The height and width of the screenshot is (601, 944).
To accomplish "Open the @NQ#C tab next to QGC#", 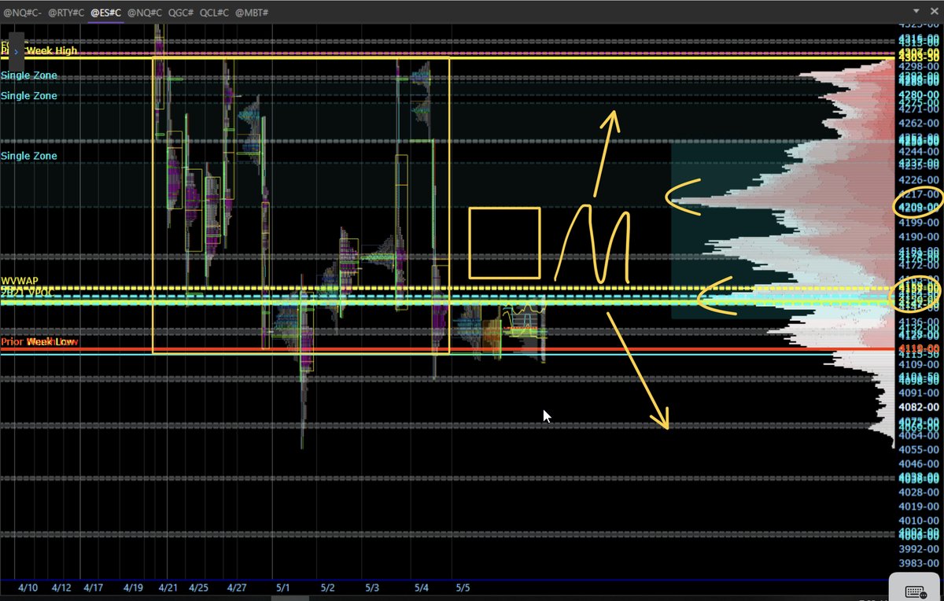I will click(144, 13).
